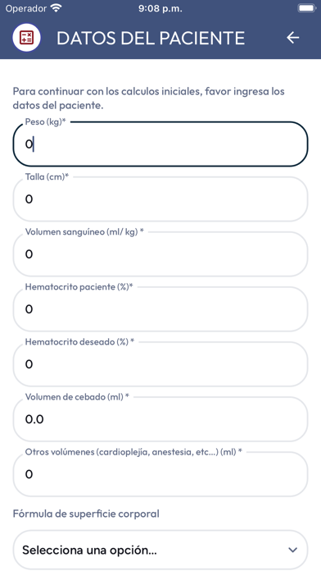This screenshot has width=321, height=571.
Task: Select the Volumen de cebado field
Action: tap(160, 419)
